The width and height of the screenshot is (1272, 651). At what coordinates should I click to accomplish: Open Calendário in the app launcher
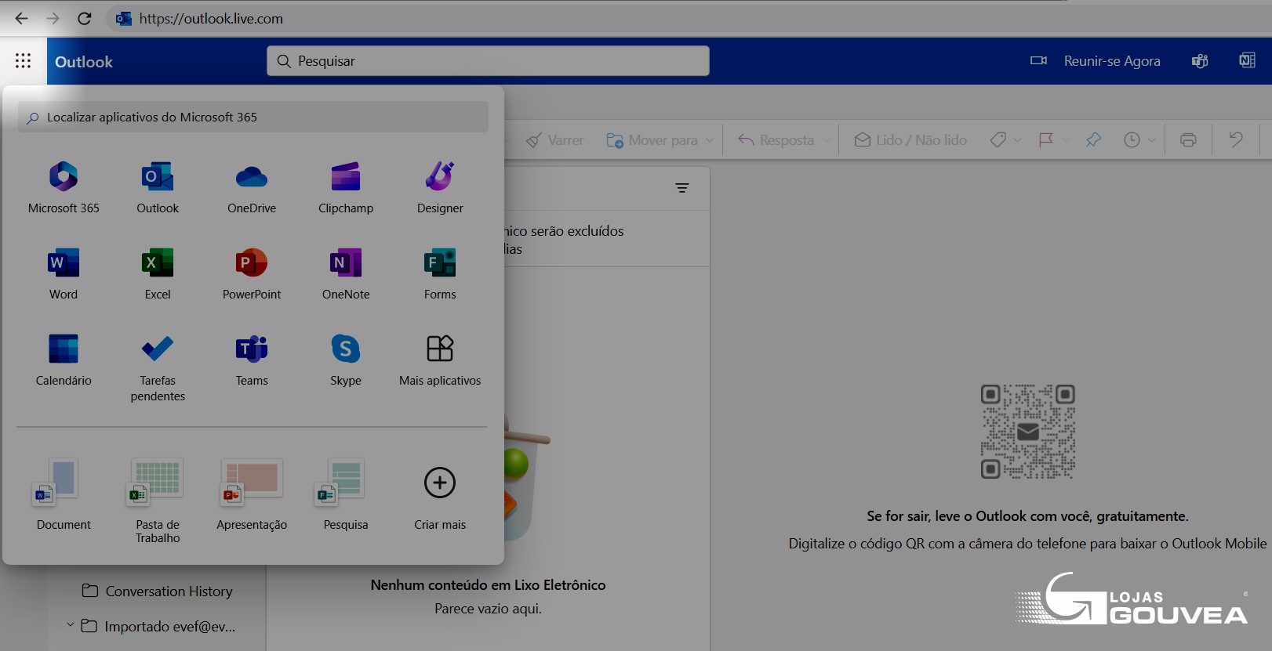pos(64,360)
